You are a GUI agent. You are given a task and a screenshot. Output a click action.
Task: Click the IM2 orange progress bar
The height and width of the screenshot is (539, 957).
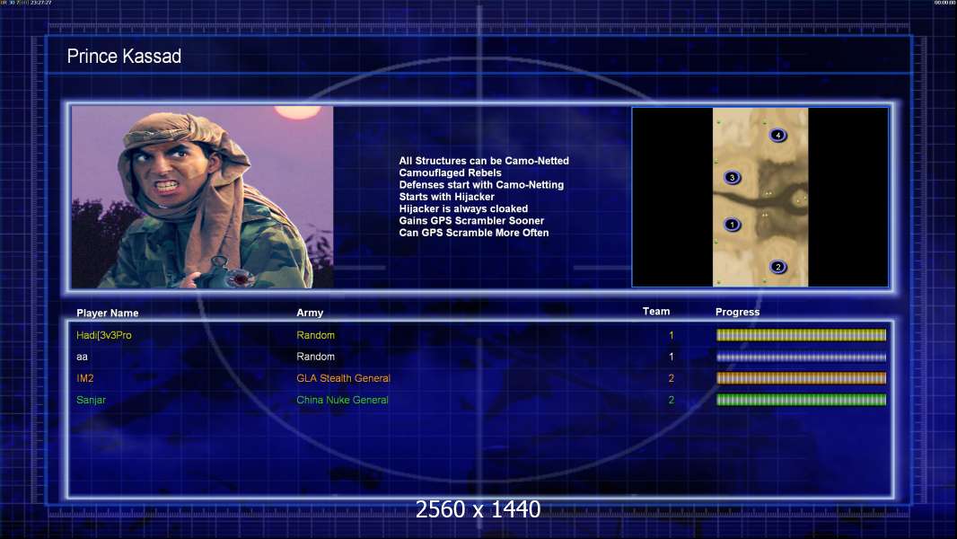[x=801, y=378]
